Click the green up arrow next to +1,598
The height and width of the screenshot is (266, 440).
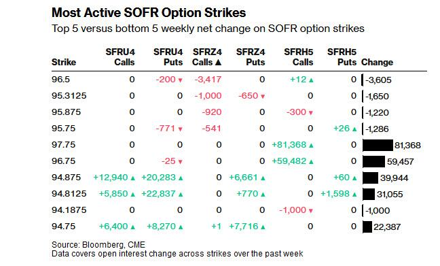[x=354, y=195]
